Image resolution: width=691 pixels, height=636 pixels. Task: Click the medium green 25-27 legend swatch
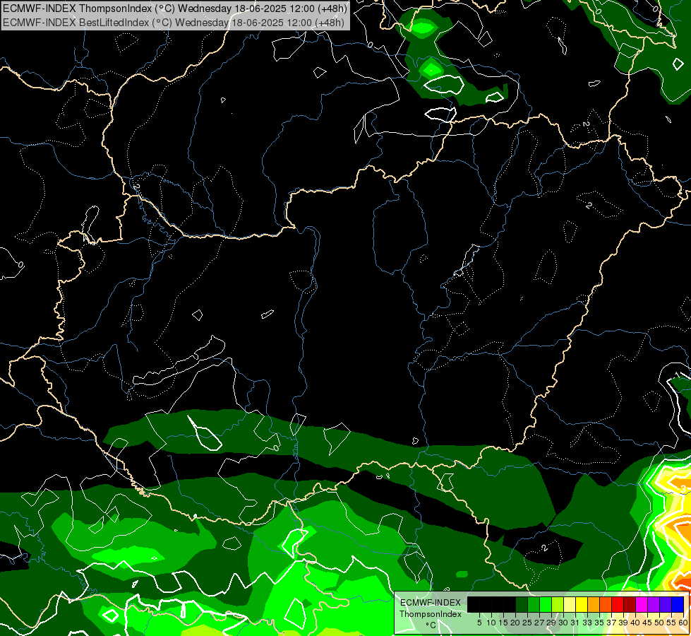pos(534,605)
